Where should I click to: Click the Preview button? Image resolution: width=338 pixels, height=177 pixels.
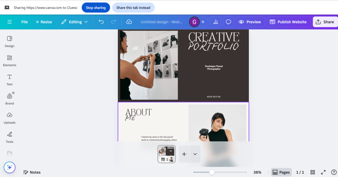(x=250, y=22)
